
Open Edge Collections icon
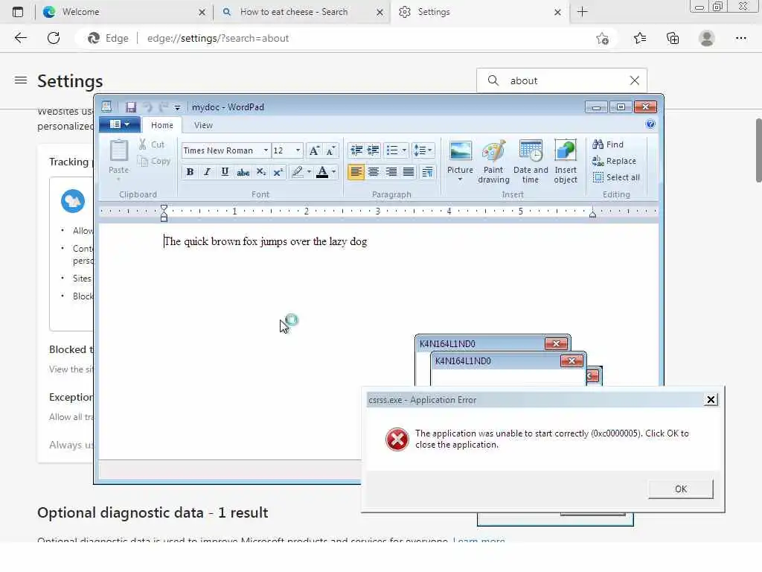(673, 38)
